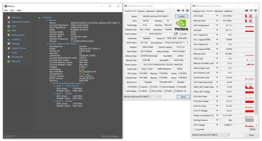Toggle the UEFI checkbox
The image size is (262, 141).
click(181, 34)
